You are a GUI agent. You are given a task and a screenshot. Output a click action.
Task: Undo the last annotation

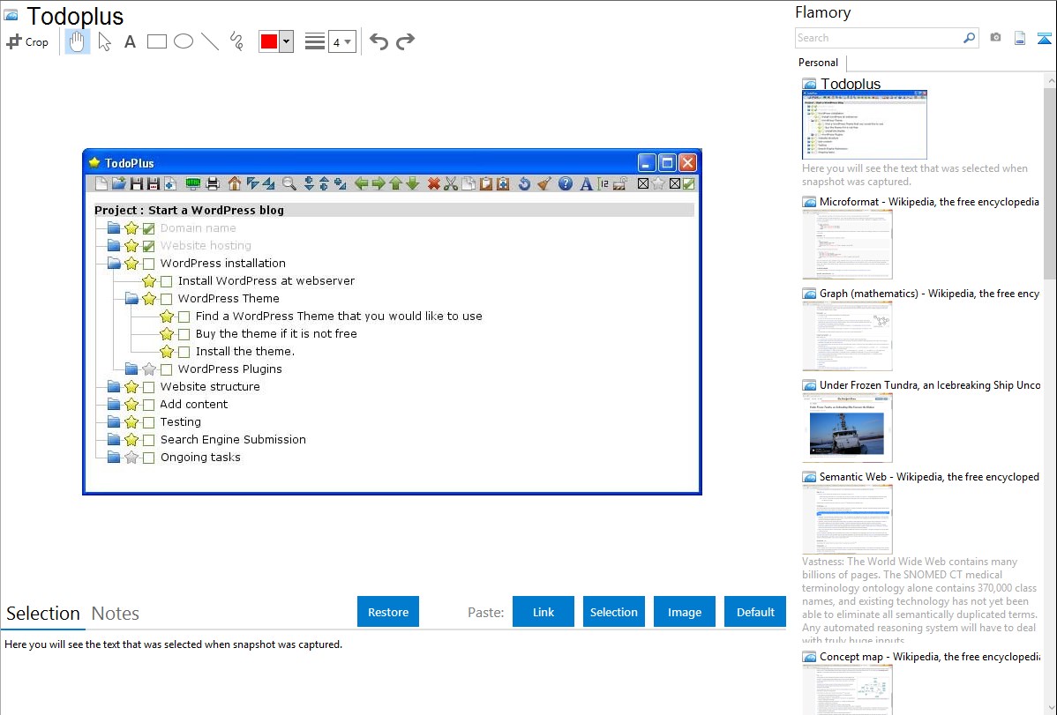tap(379, 41)
